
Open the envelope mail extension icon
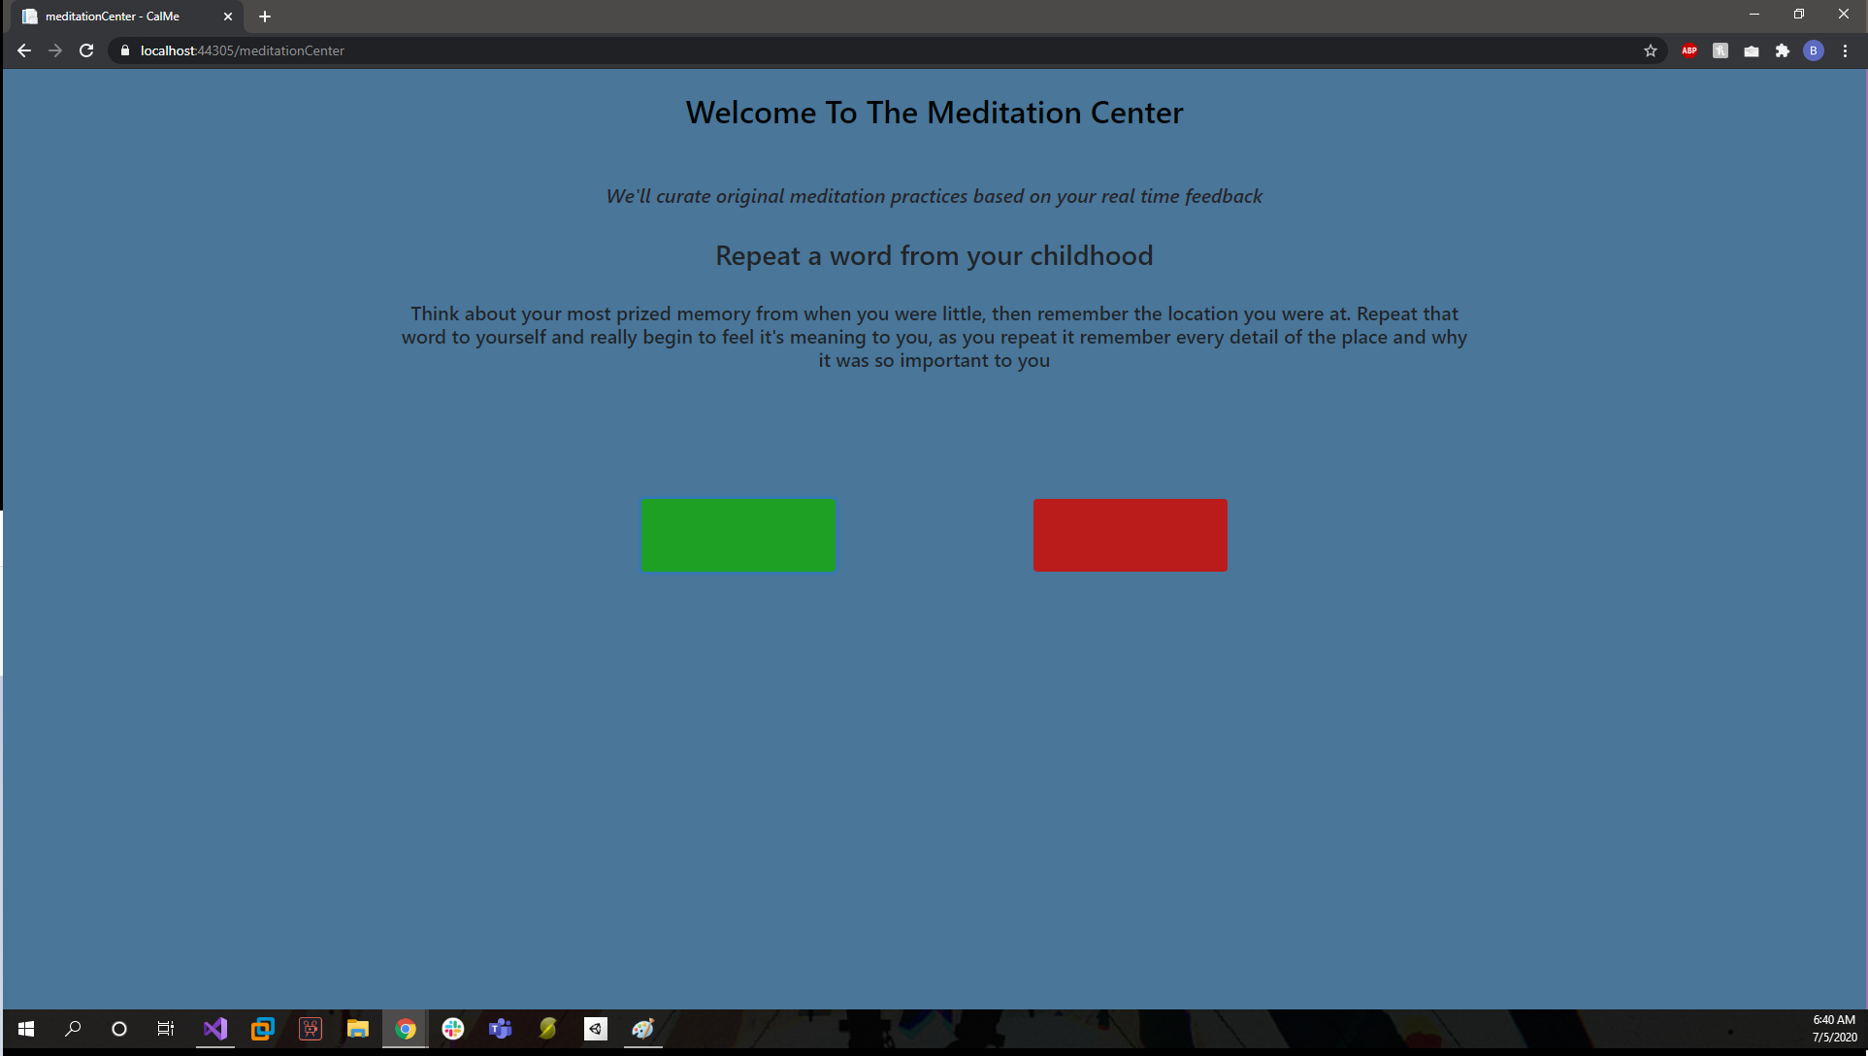tap(1751, 50)
